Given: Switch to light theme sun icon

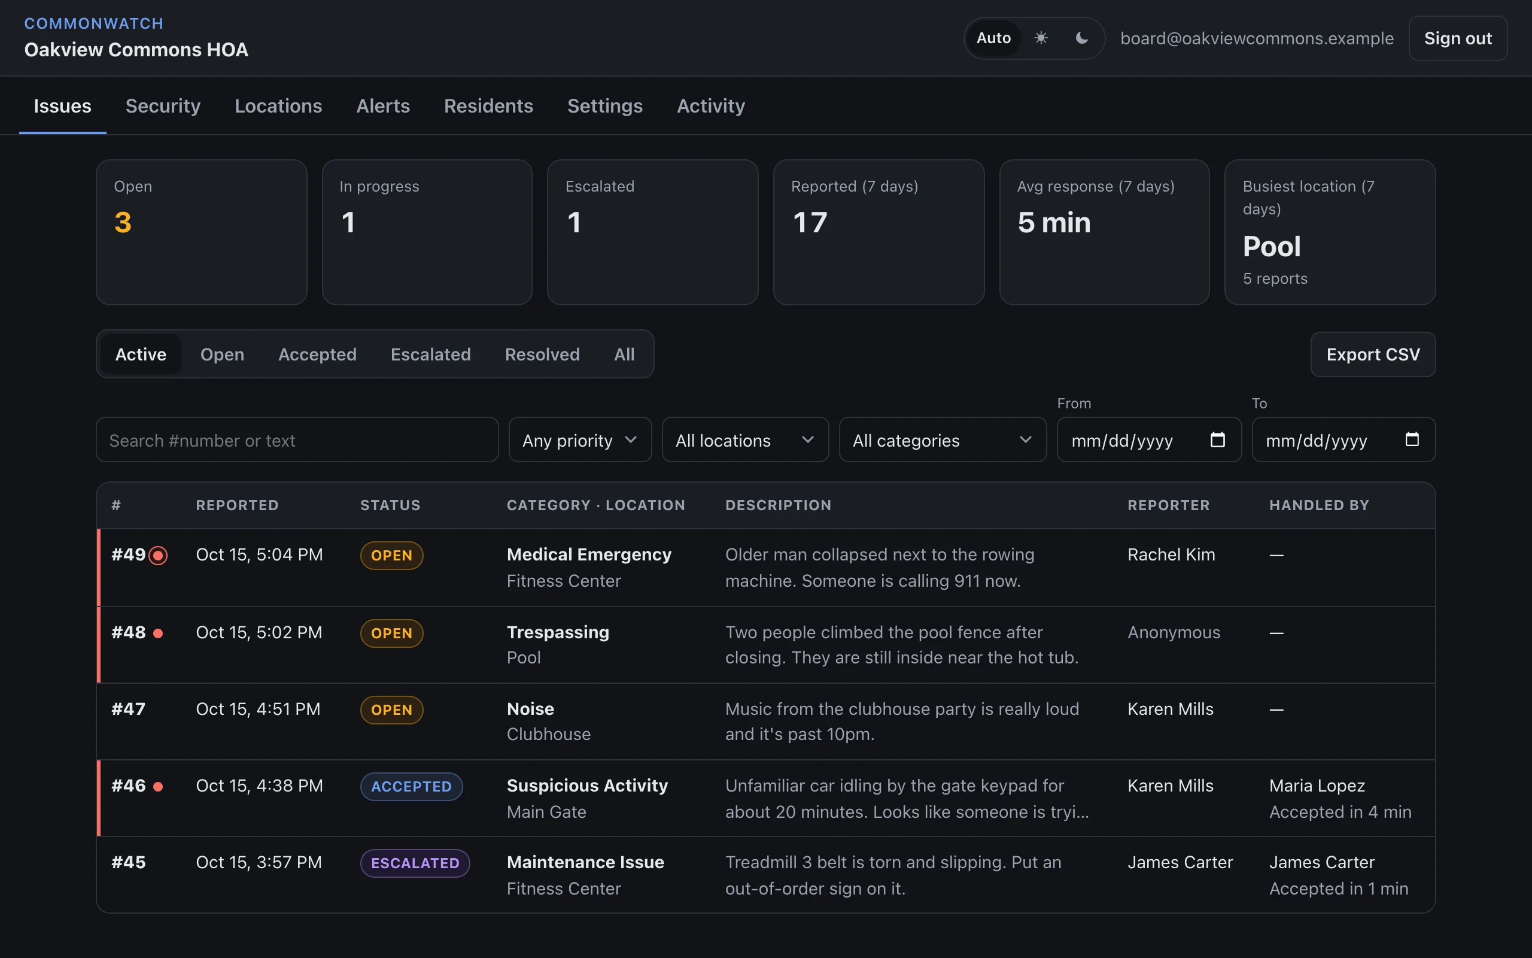Looking at the screenshot, I should click(x=1041, y=38).
